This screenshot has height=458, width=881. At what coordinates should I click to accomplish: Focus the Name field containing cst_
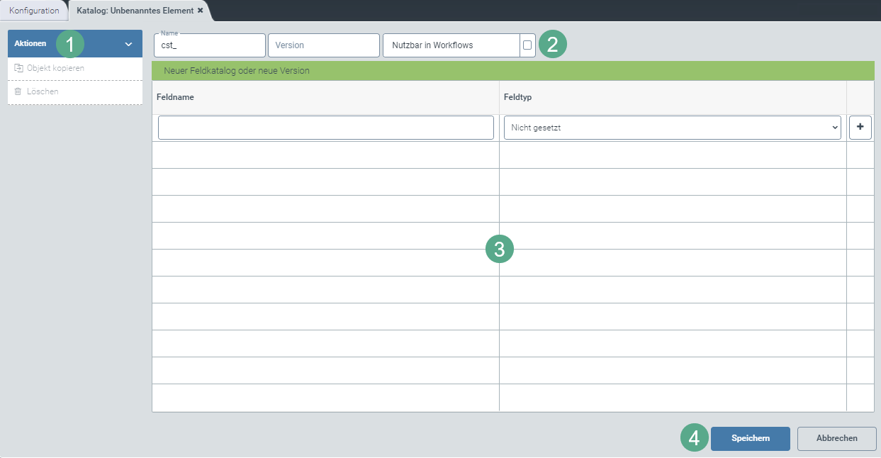tap(210, 45)
